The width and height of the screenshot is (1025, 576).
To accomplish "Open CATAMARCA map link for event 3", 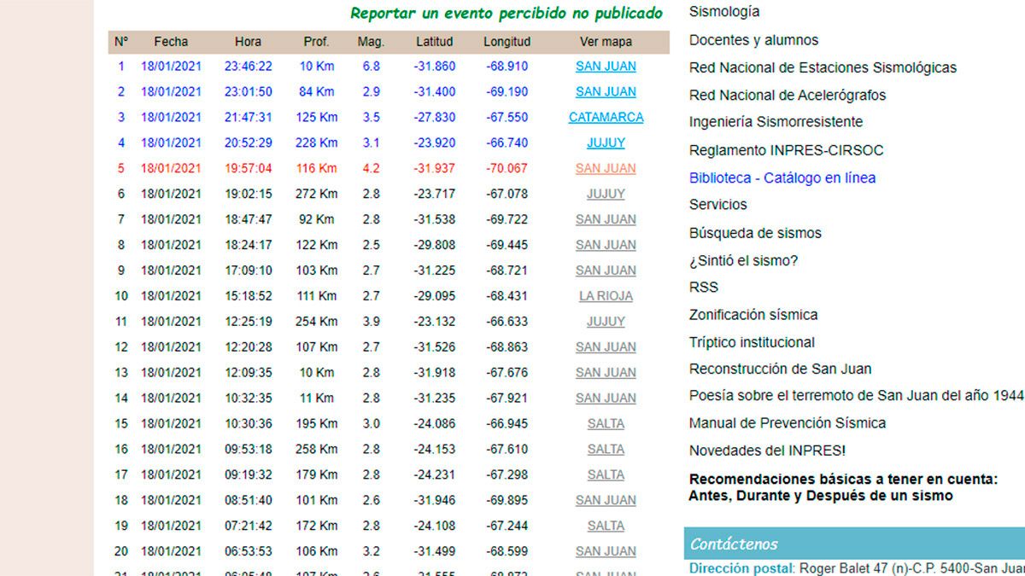I will tap(606, 118).
